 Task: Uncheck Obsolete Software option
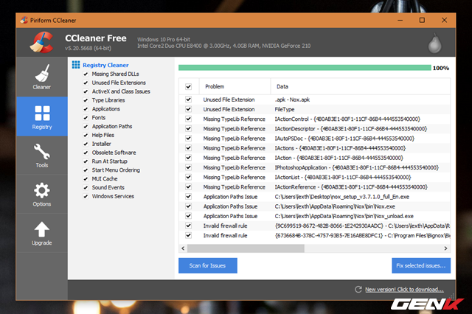(x=86, y=153)
